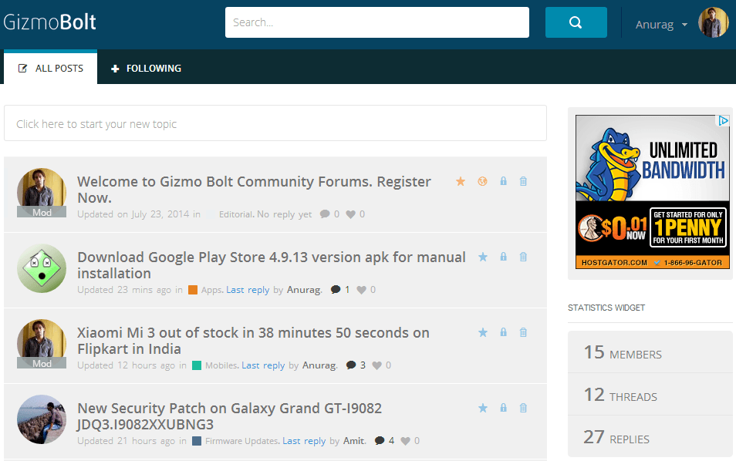The height and width of the screenshot is (461, 736).
Task: Lock the Xiaomi Mi 3 post
Action: click(x=503, y=332)
